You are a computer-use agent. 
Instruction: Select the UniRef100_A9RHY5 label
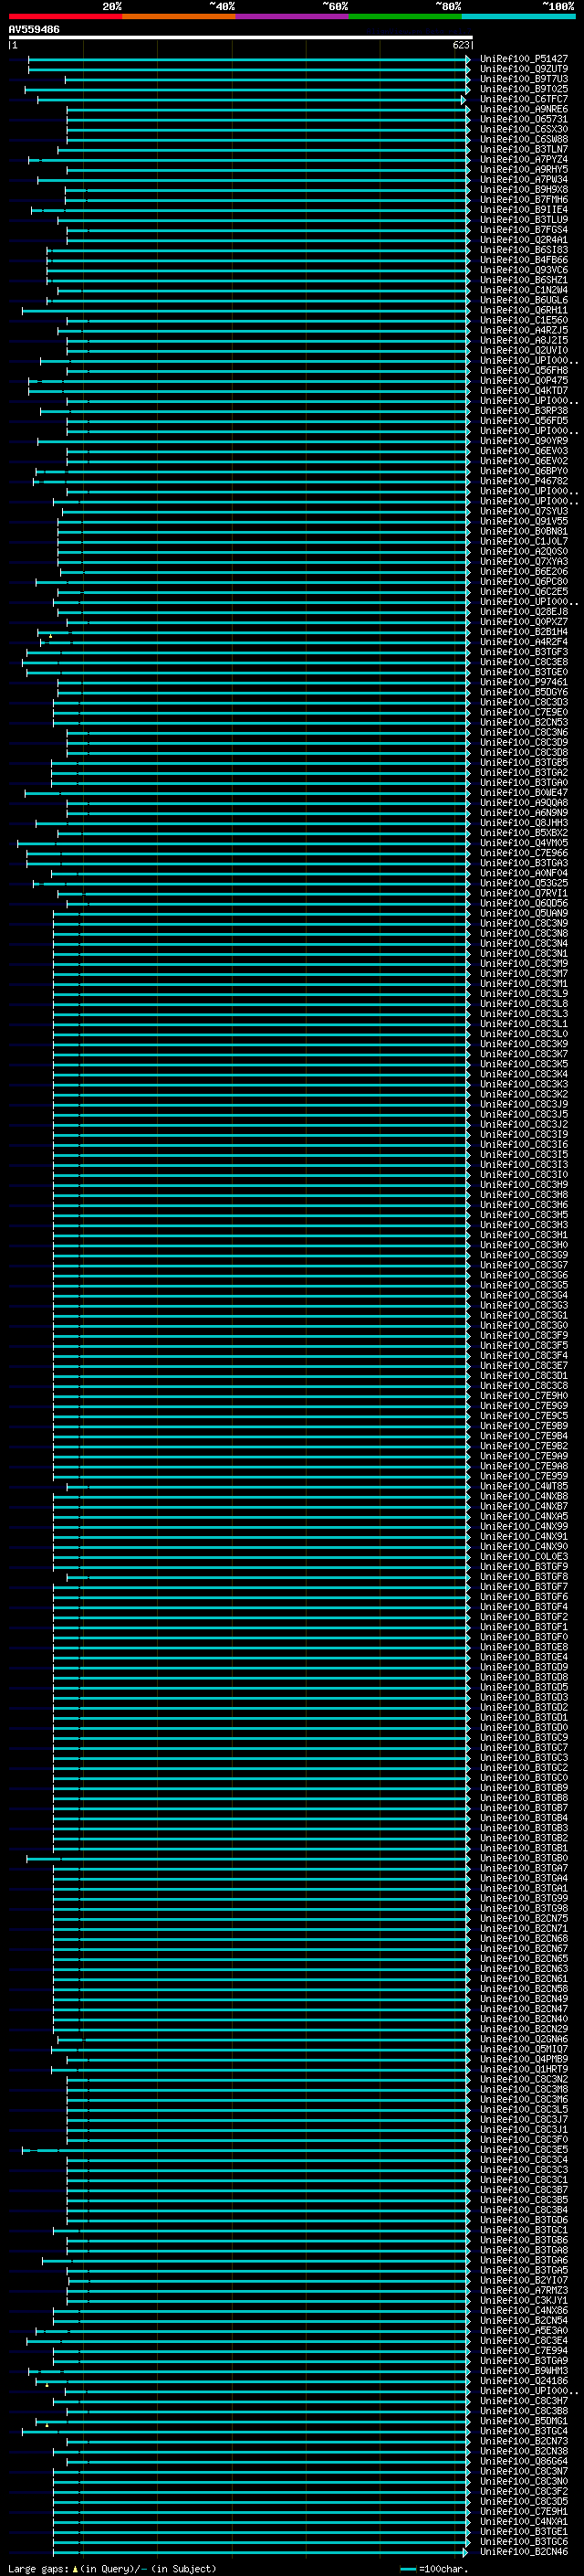pos(523,169)
